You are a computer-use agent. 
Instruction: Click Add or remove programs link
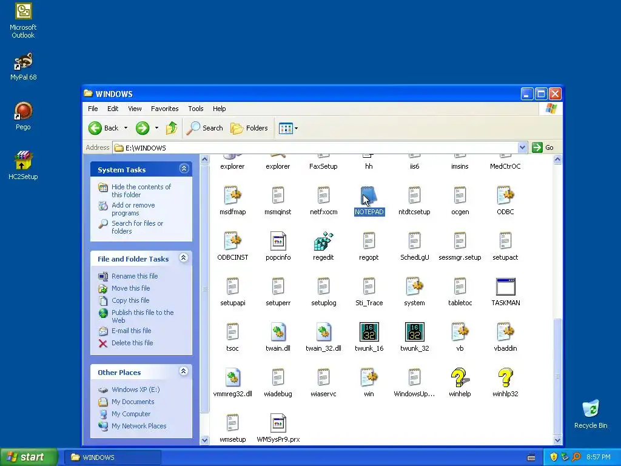(133, 209)
